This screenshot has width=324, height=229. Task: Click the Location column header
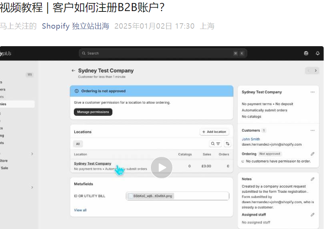(x=80, y=154)
